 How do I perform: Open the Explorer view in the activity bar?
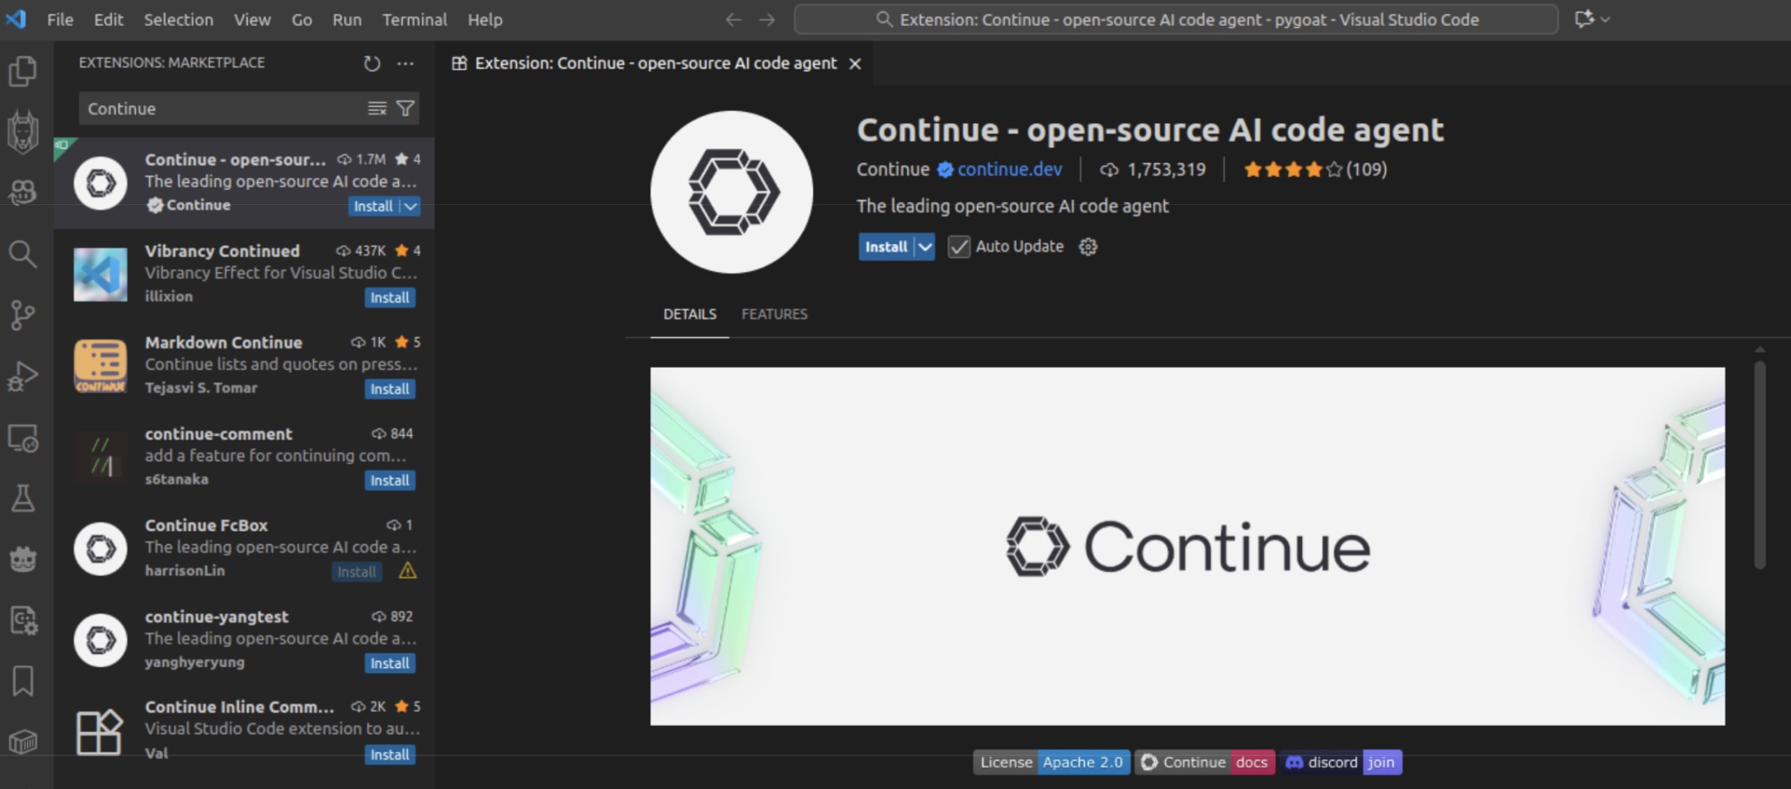point(23,70)
